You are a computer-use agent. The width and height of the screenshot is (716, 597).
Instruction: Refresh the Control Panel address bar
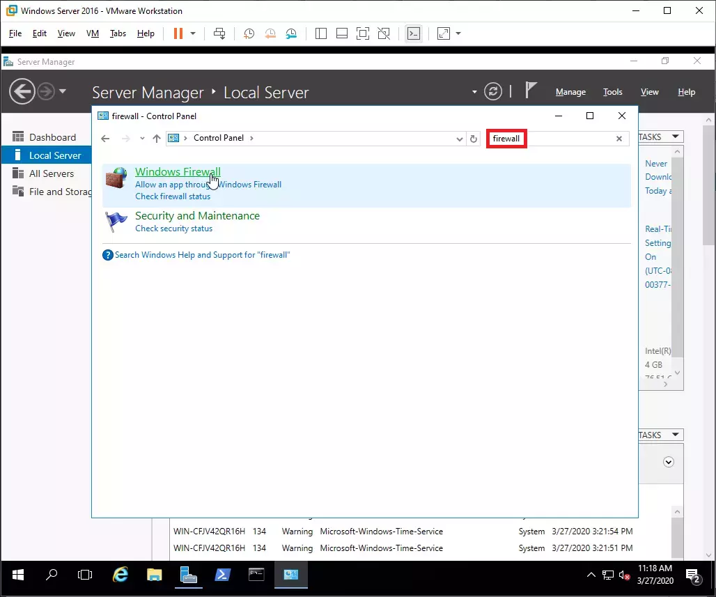pyautogui.click(x=474, y=139)
